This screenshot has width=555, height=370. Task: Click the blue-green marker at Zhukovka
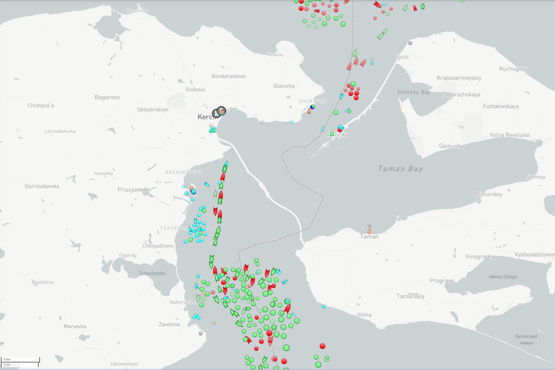[x=313, y=107]
